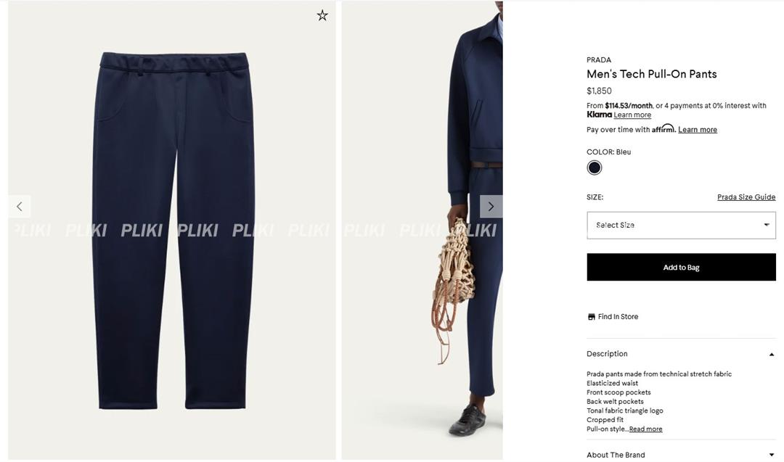784x462 pixels.
Task: Click Affirm Learn more link
Action: pos(698,130)
